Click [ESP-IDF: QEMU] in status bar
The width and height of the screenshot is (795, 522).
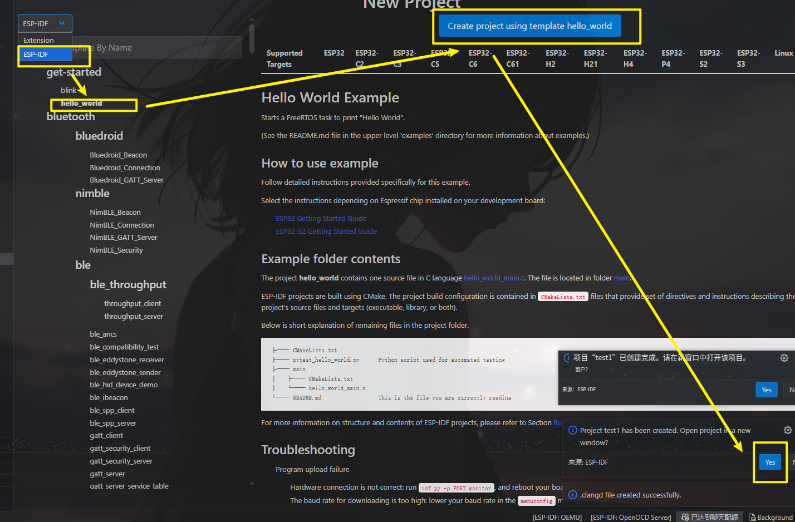pos(557,517)
